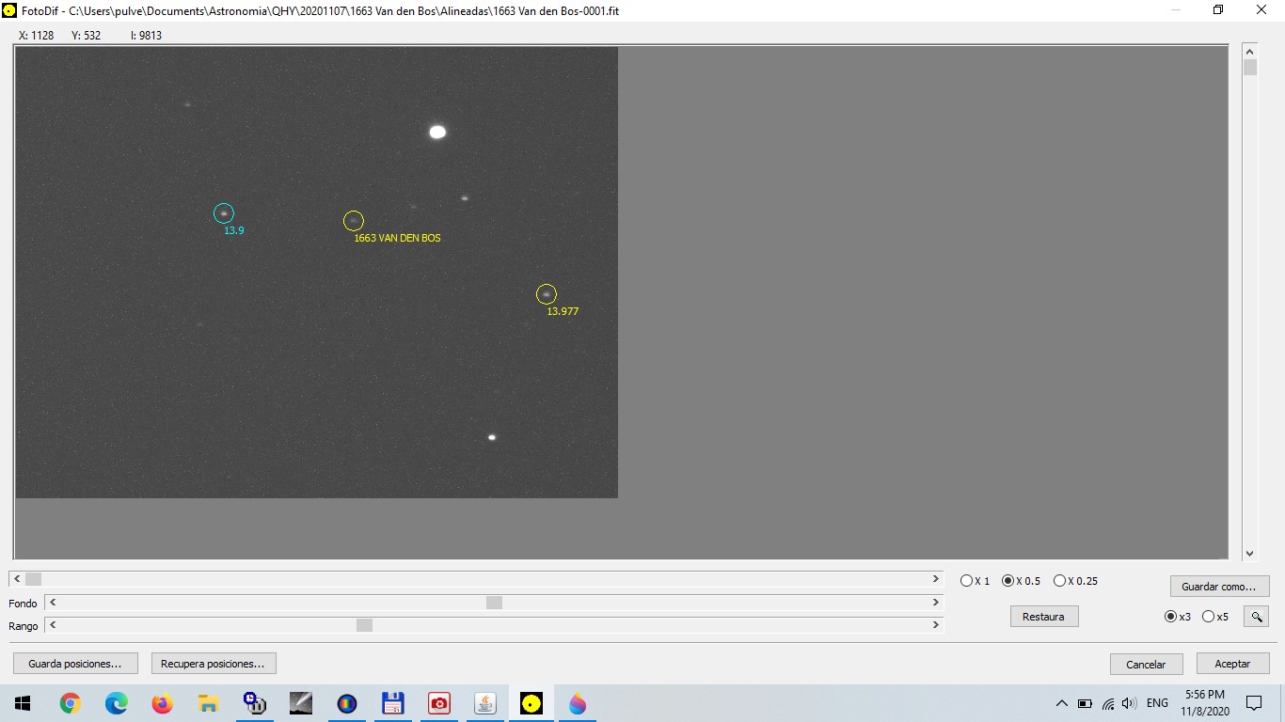Viewport: 1285px width, 722px height.
Task: Click the Rango slider thumb
Action: coord(364,625)
